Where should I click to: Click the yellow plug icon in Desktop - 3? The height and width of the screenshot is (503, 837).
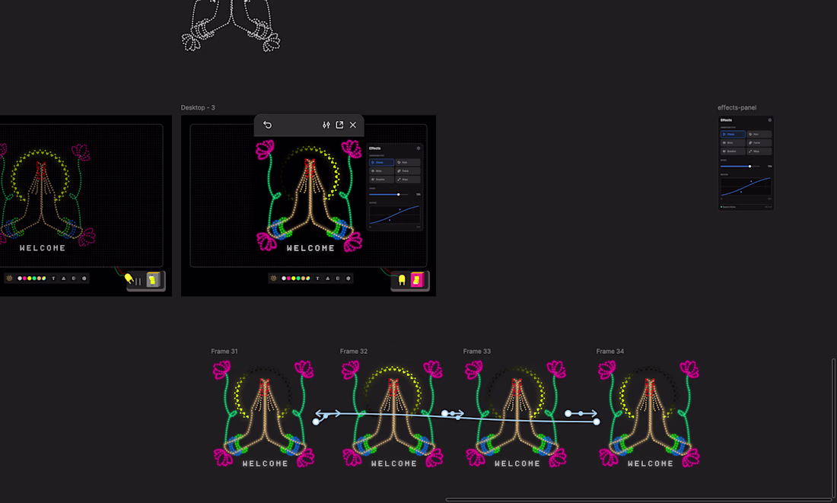[x=402, y=280]
